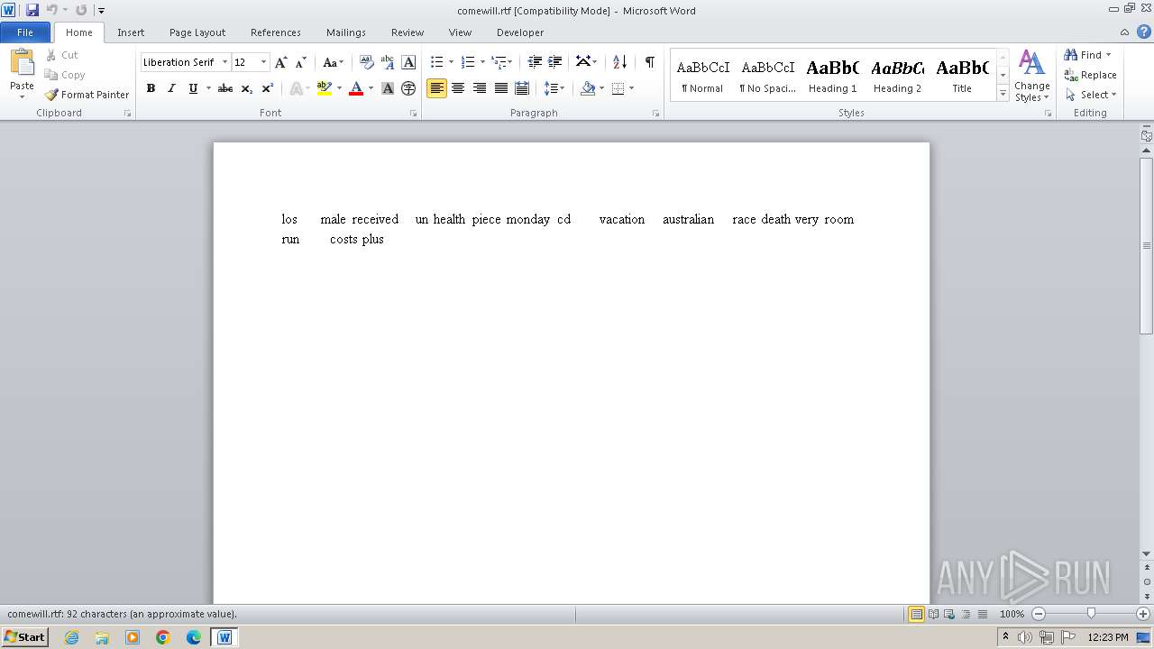Open the Insert tab
1154x649 pixels.
tap(131, 32)
